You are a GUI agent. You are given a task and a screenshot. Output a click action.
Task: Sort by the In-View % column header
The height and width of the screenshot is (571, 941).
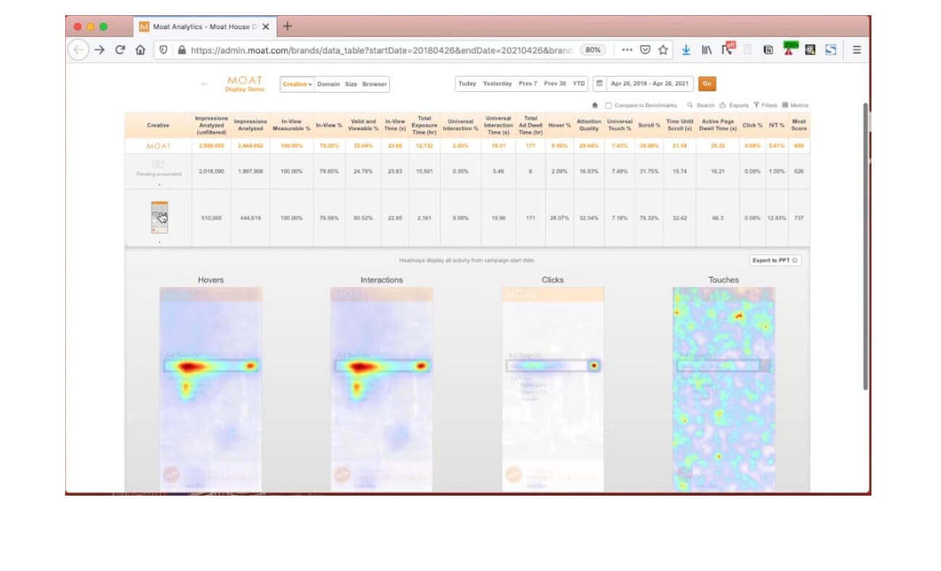329,125
